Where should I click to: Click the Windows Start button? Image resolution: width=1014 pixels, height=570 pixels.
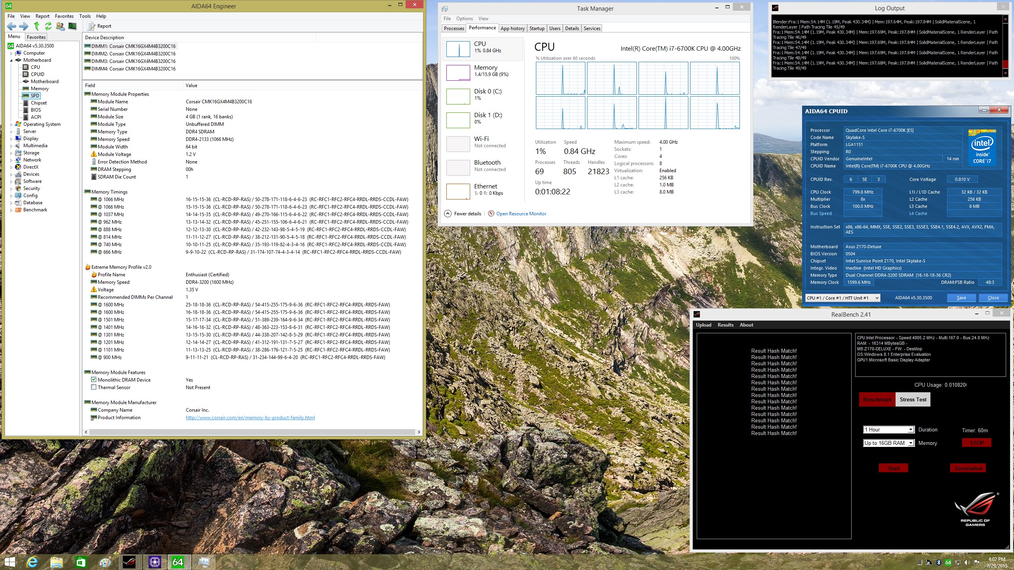[x=10, y=562]
